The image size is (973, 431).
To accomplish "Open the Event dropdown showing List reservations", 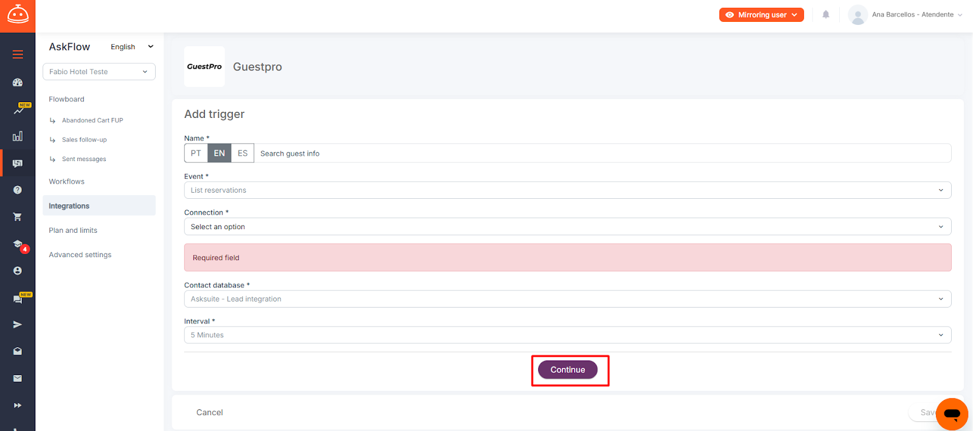I will tap(567, 190).
